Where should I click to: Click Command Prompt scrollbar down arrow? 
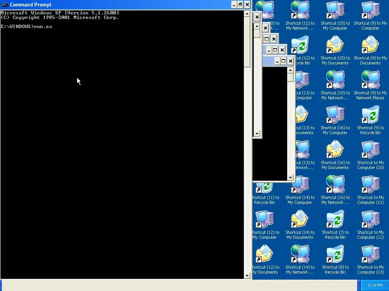tap(247, 276)
